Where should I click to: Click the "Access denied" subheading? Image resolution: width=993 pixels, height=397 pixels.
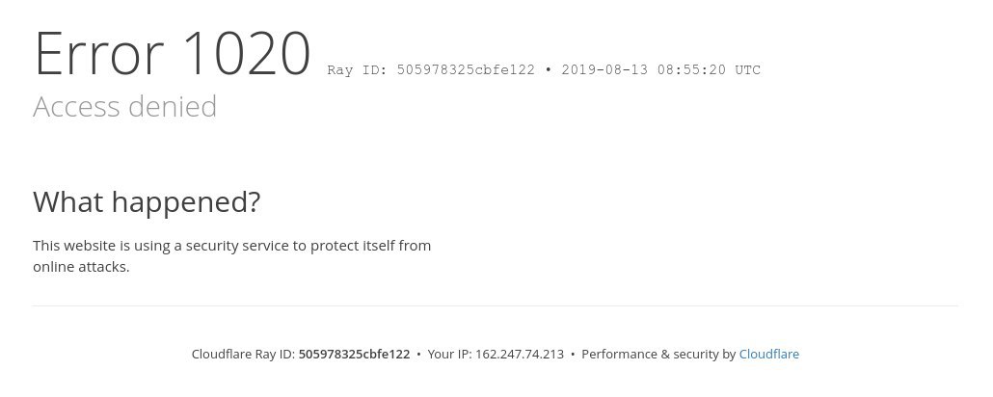tap(124, 106)
